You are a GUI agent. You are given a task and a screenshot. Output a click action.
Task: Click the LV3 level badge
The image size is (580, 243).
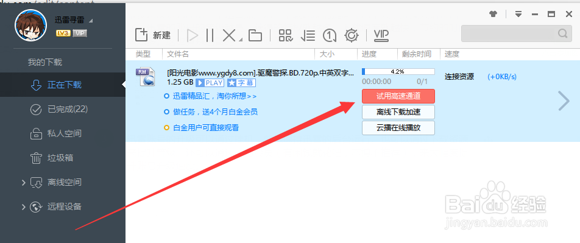click(63, 33)
